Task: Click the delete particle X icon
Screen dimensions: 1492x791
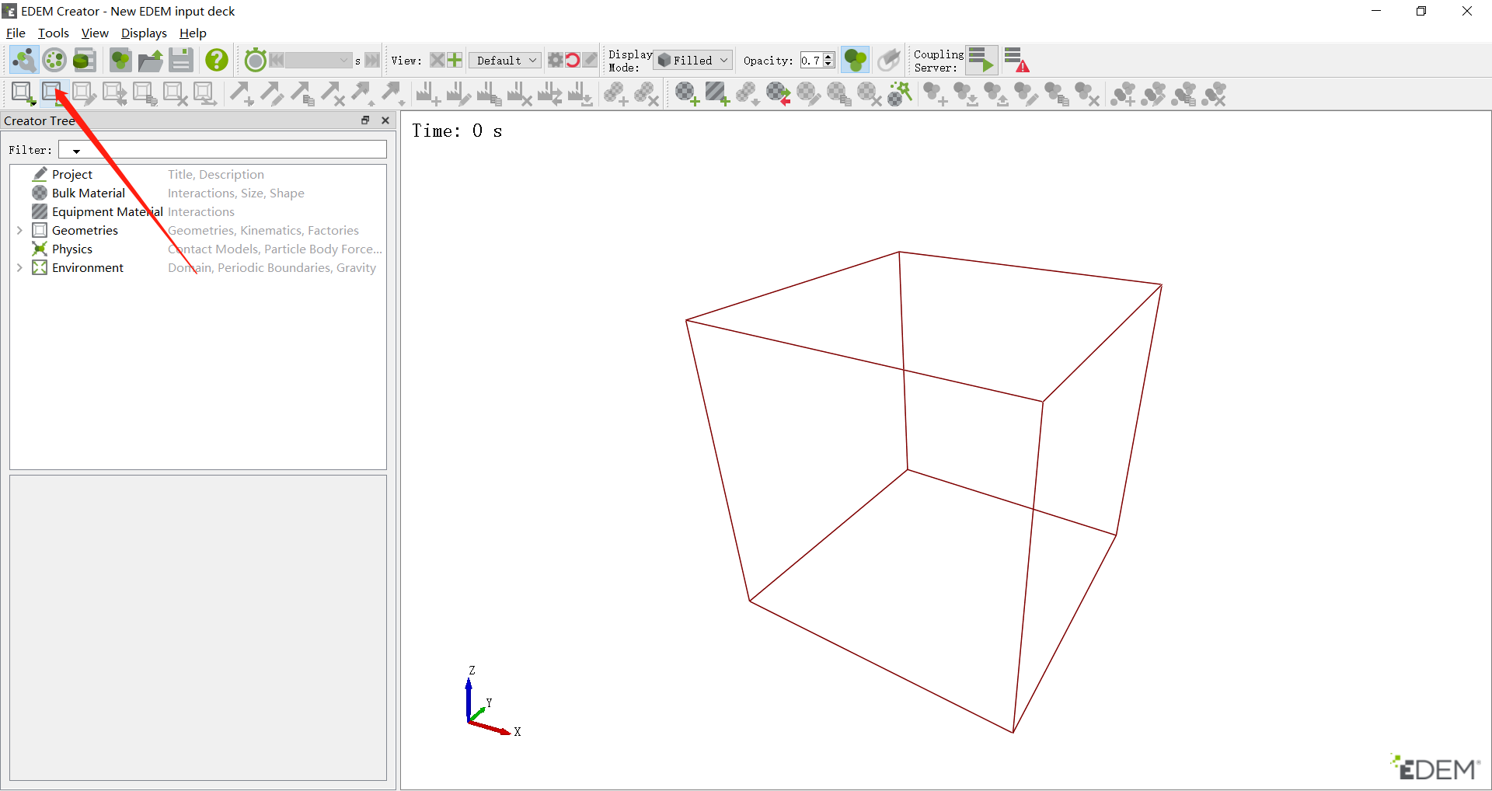Action: tap(1086, 93)
